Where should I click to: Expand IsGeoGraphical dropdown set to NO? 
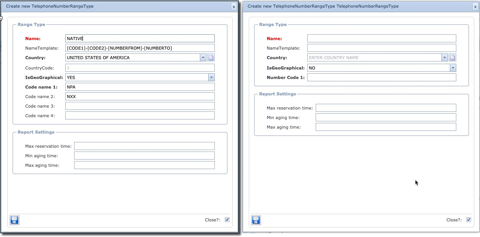(x=453, y=68)
